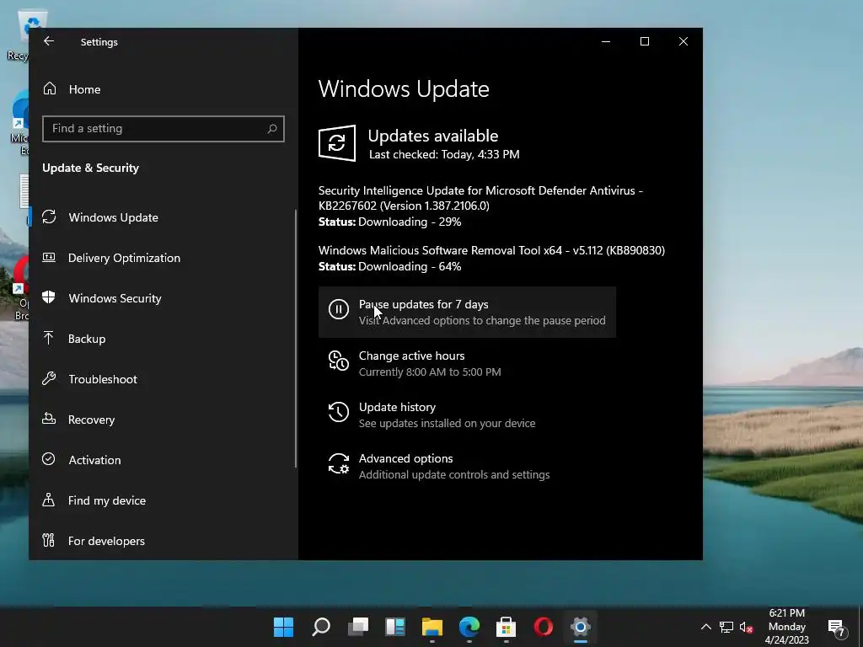Click the network icon in system tray
This screenshot has width=863, height=647.
[x=726, y=627]
